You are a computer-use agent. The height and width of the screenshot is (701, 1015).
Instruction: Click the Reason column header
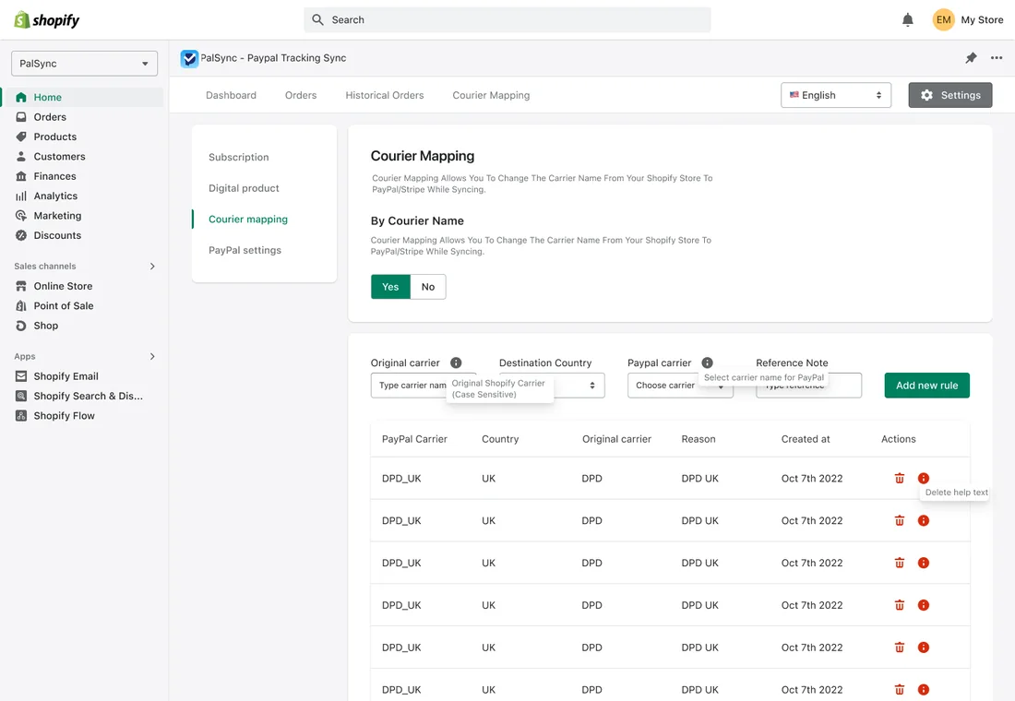[x=699, y=439]
